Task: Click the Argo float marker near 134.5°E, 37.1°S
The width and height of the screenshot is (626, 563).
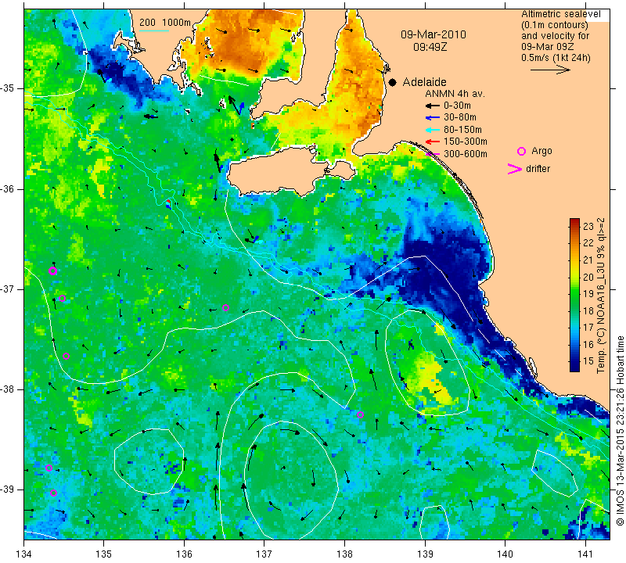Action: (62, 298)
